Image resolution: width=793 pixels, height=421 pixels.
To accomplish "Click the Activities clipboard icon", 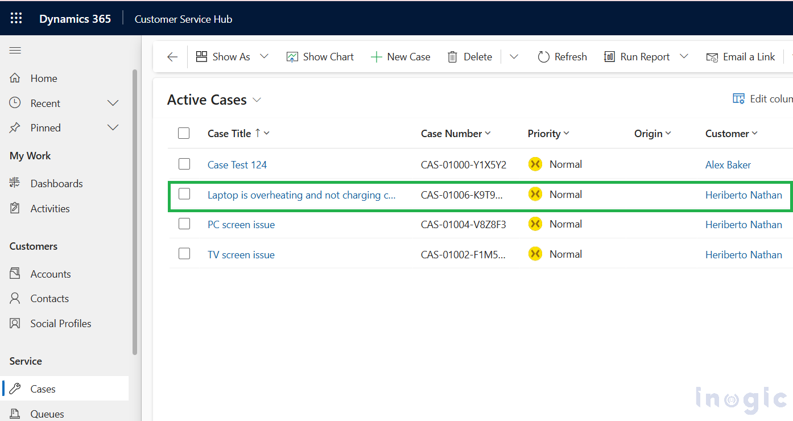I will 15,208.
